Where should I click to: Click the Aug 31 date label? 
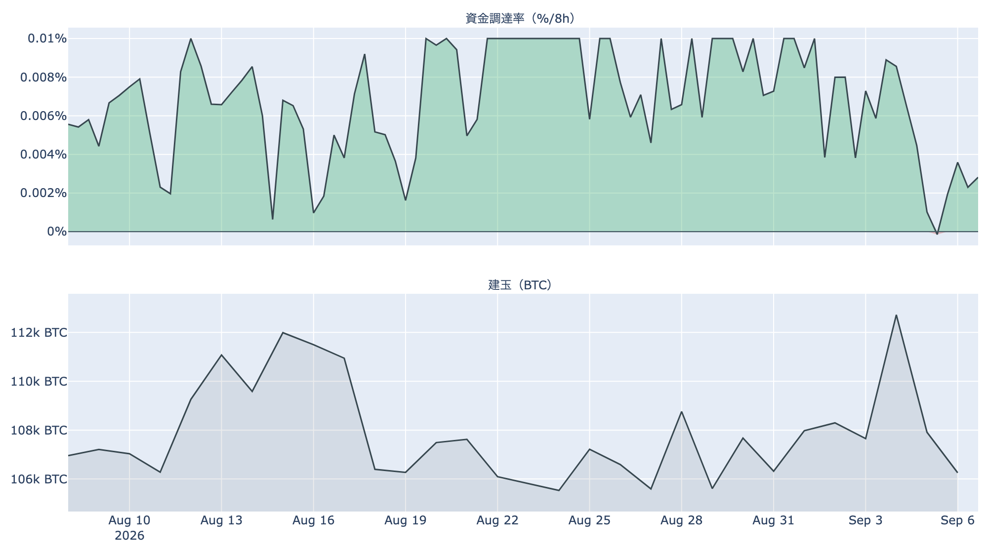(x=774, y=520)
